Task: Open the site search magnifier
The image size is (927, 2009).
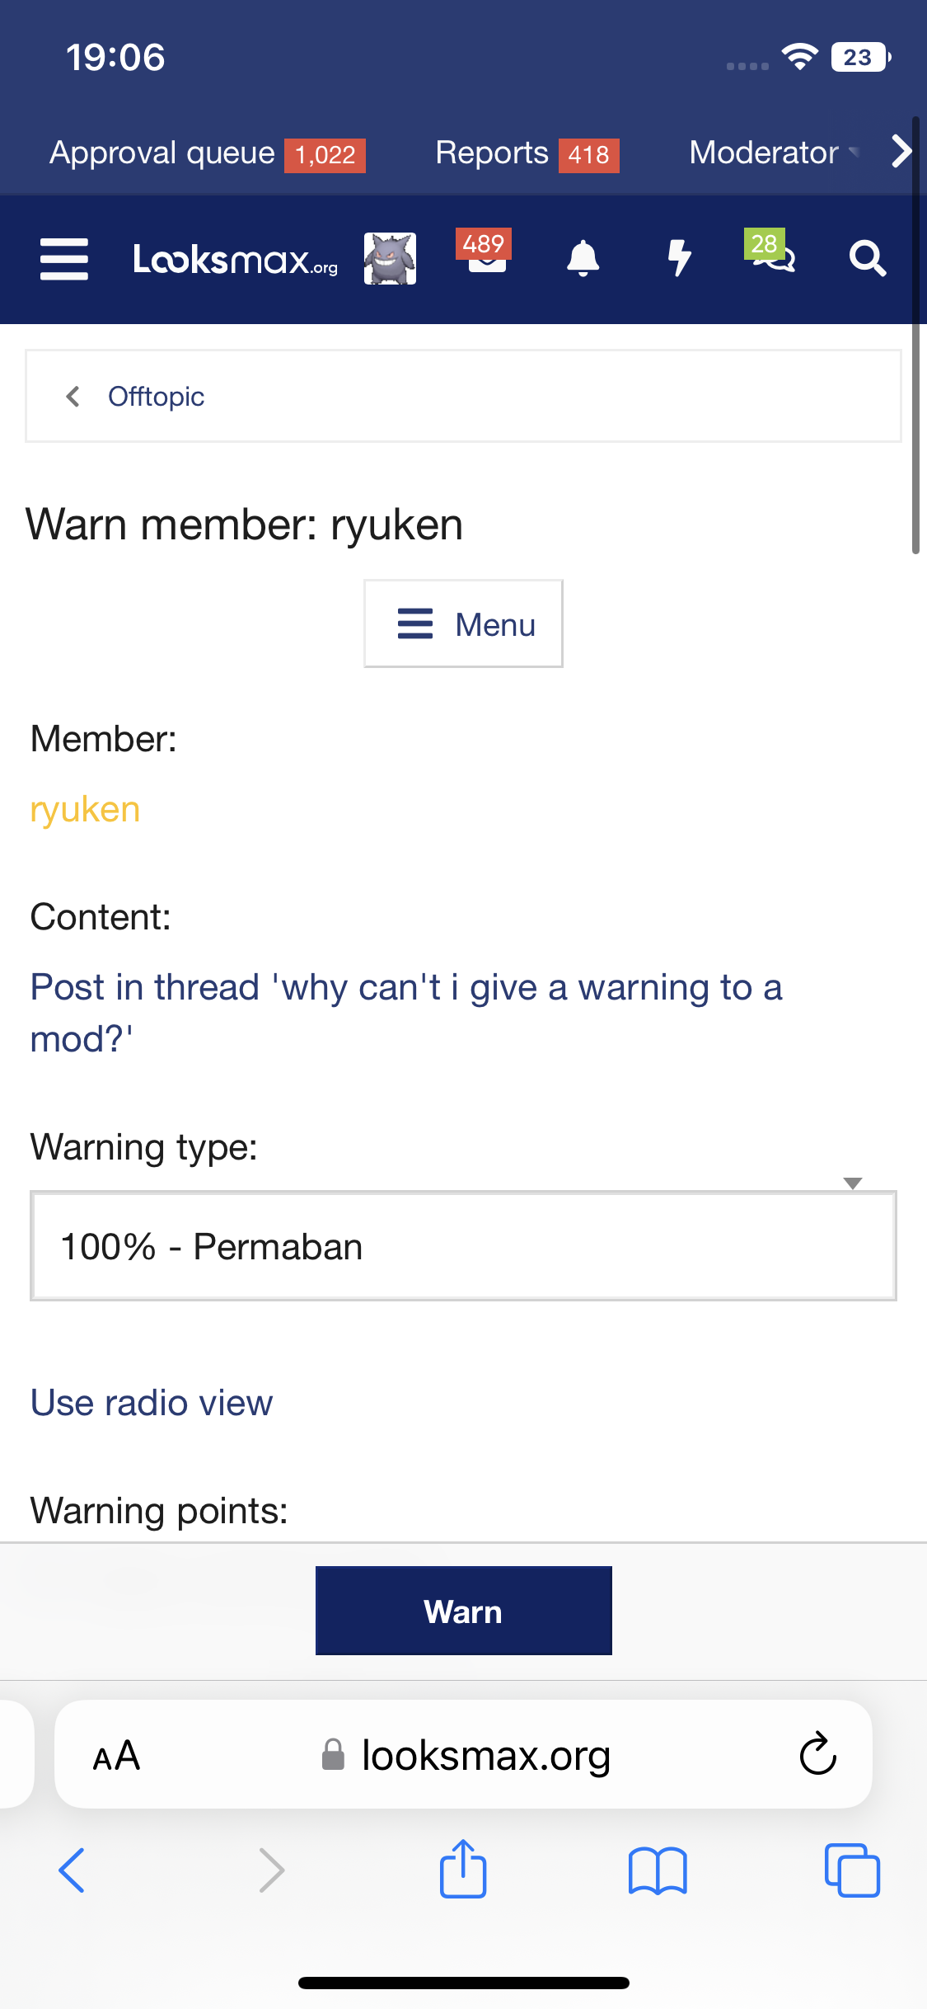Action: click(867, 259)
